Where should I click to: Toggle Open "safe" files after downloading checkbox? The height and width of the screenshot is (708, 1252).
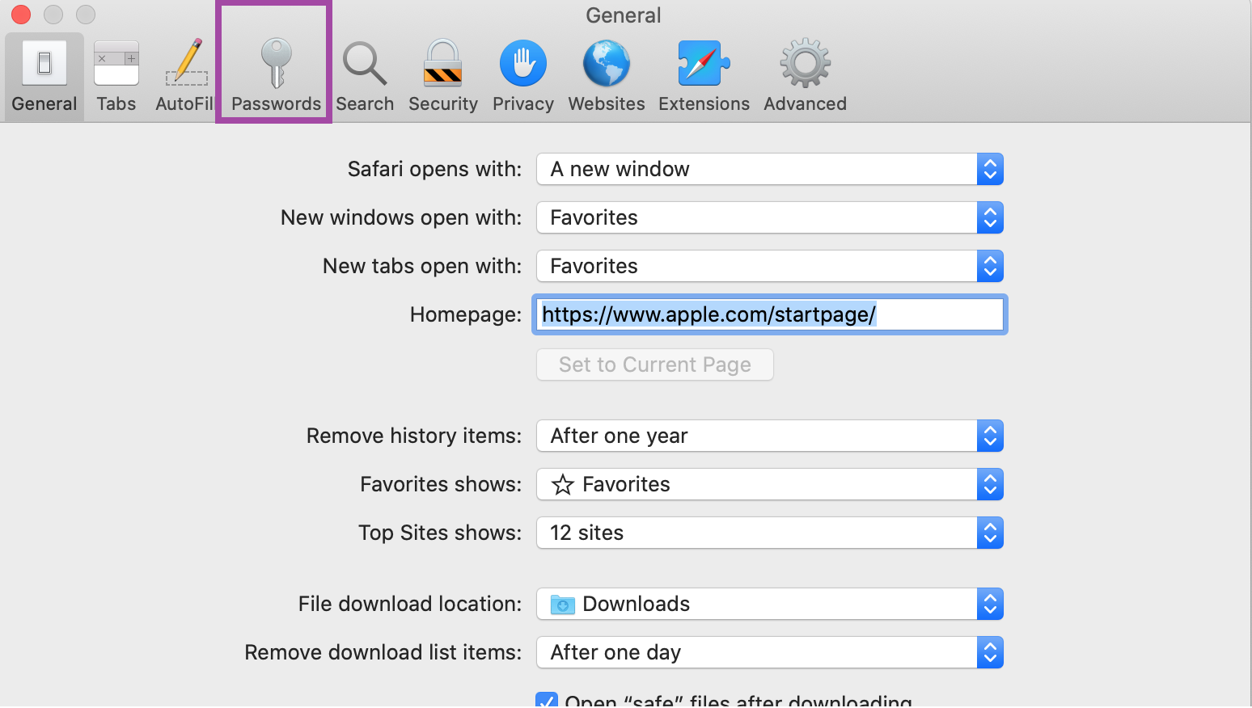click(547, 700)
